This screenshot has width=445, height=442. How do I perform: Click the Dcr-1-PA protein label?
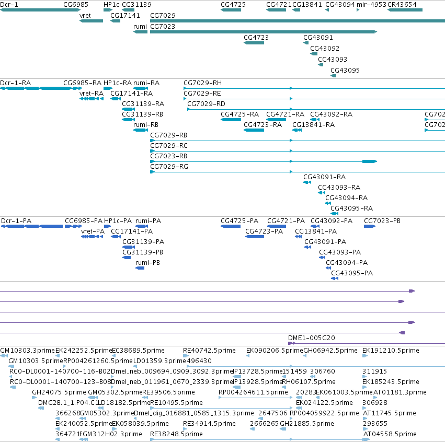click(16, 221)
